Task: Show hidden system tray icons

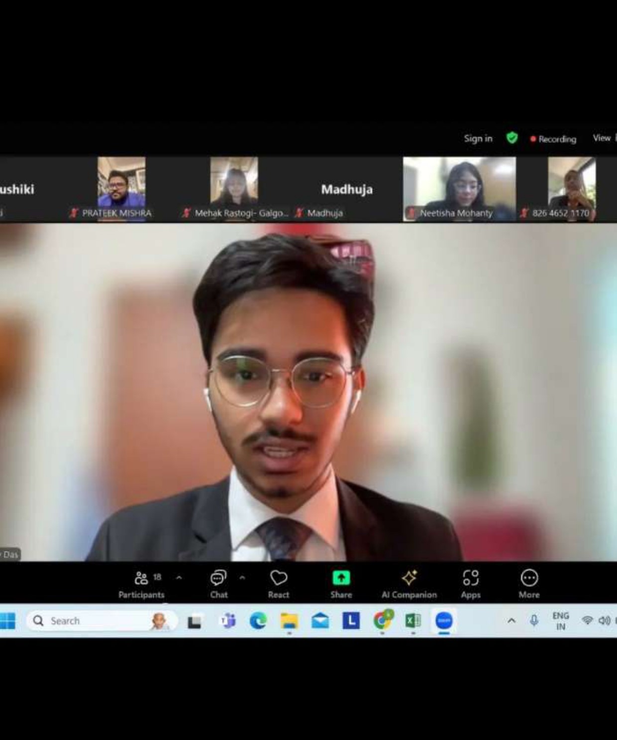Action: [x=511, y=621]
